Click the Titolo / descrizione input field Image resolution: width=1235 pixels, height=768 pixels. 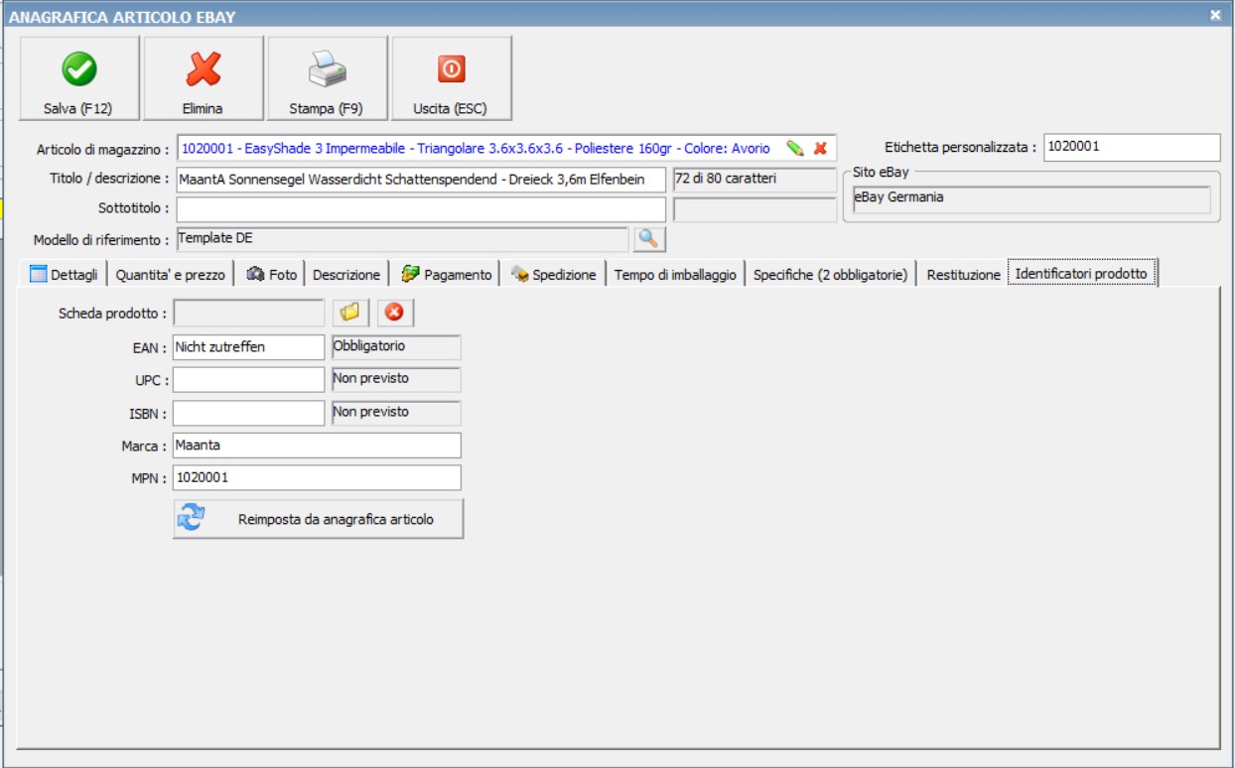[421, 180]
